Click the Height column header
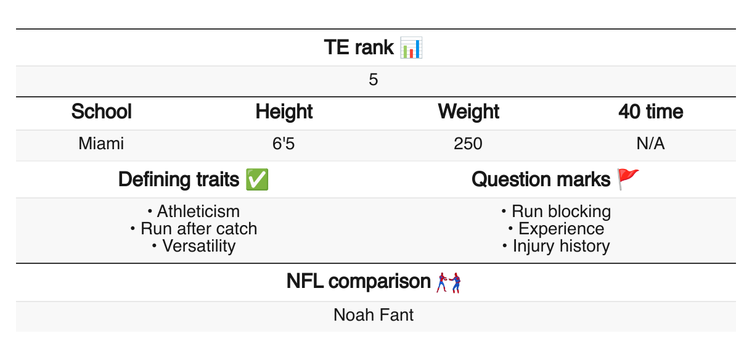 284,112
